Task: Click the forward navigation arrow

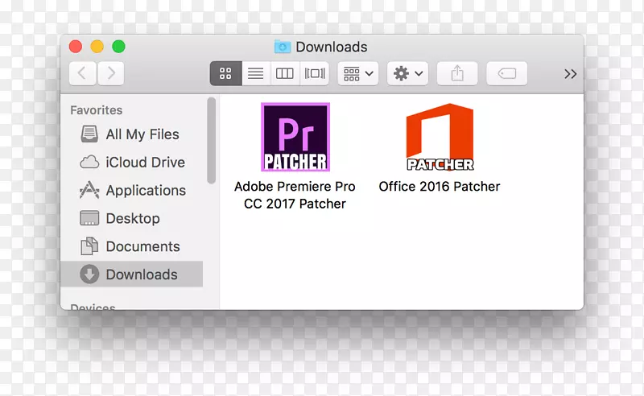Action: click(x=110, y=73)
